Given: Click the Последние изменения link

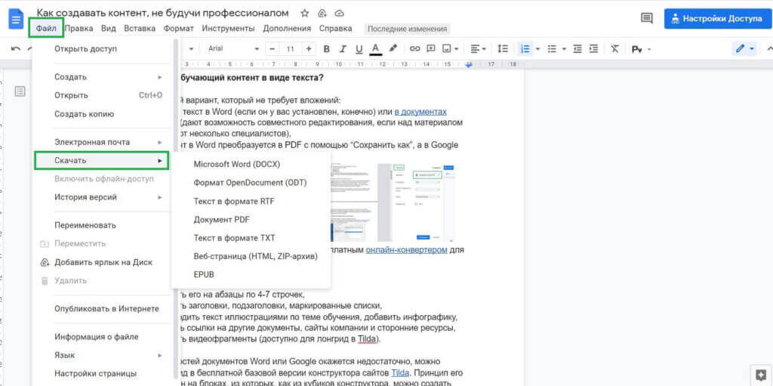Looking at the screenshot, I should [x=407, y=29].
